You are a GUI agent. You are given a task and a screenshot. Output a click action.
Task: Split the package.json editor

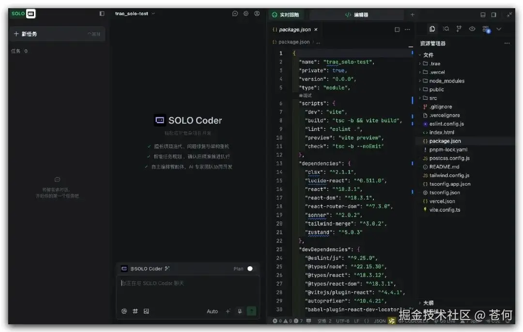point(397,29)
